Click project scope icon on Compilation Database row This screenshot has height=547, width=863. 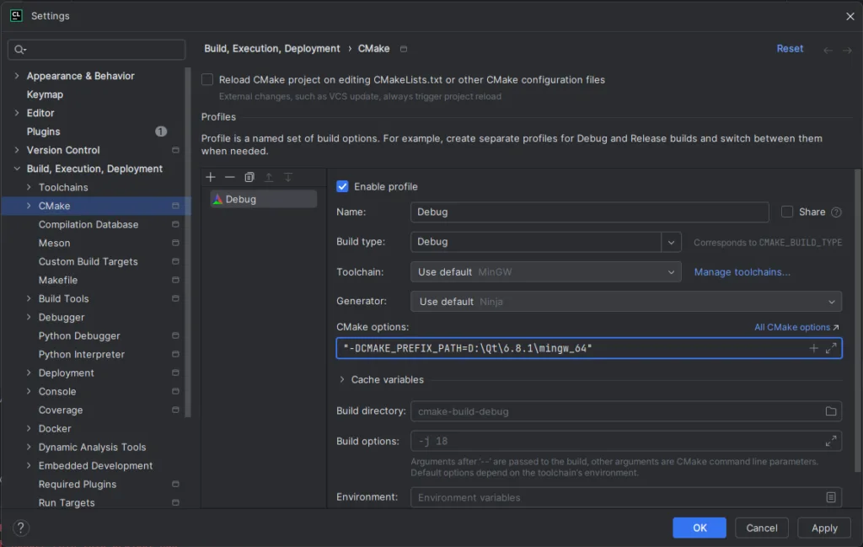tap(175, 224)
